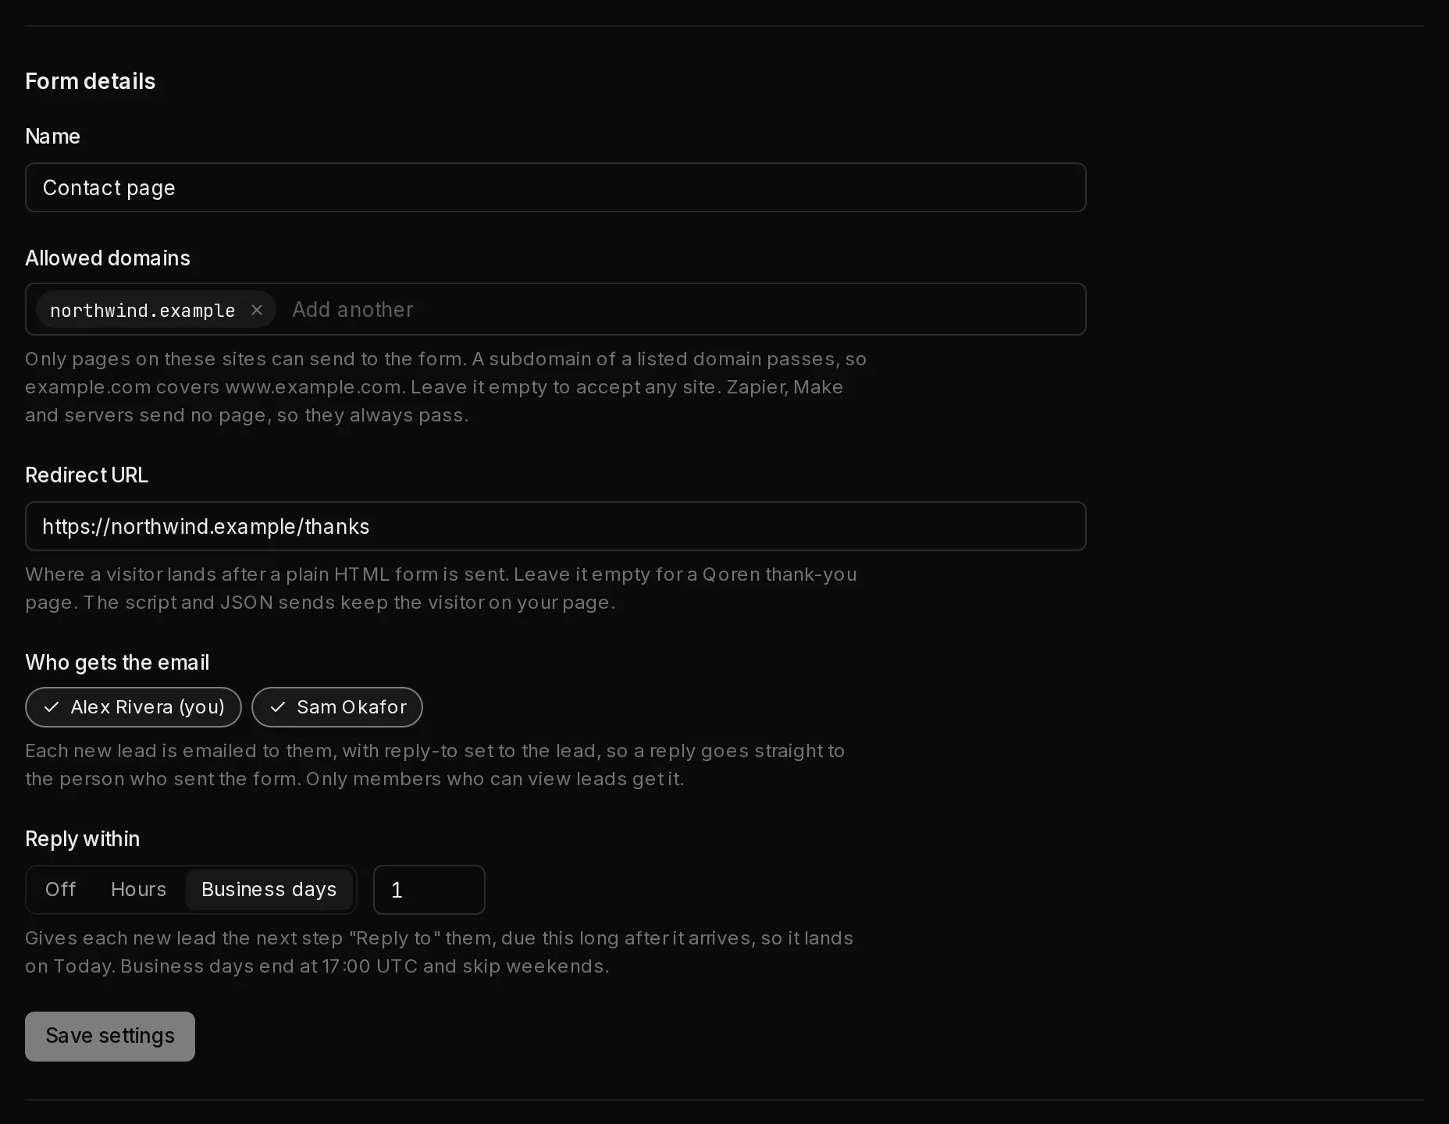Click the northwind.example domain tag text
Viewport: 1449px width, 1124px height.
[x=143, y=311]
